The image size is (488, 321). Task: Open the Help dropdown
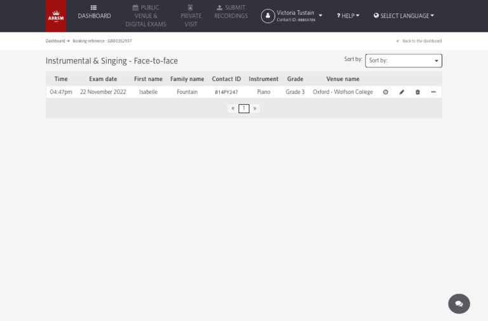pos(348,15)
